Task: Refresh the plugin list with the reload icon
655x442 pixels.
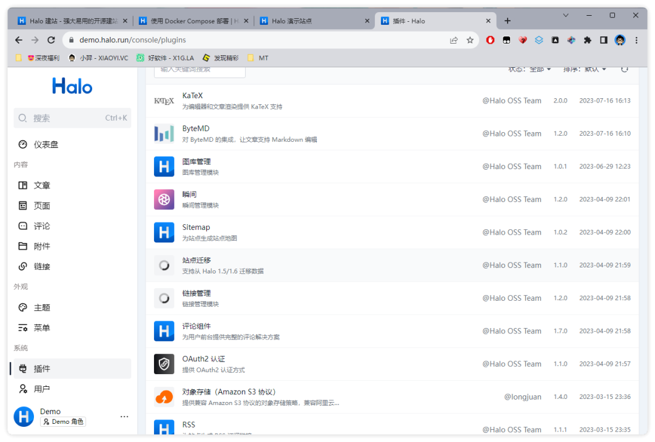Action: (x=625, y=69)
